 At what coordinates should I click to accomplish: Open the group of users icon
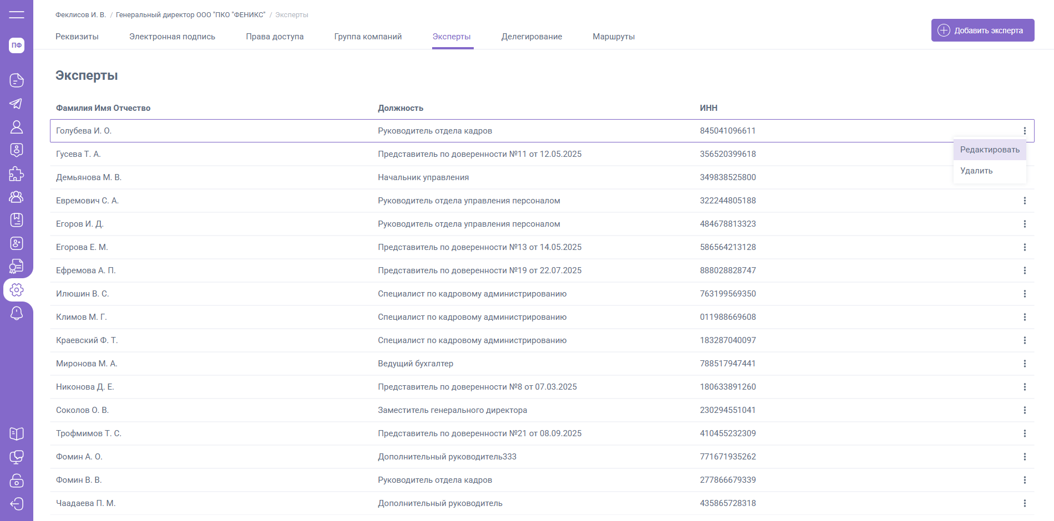tap(17, 197)
